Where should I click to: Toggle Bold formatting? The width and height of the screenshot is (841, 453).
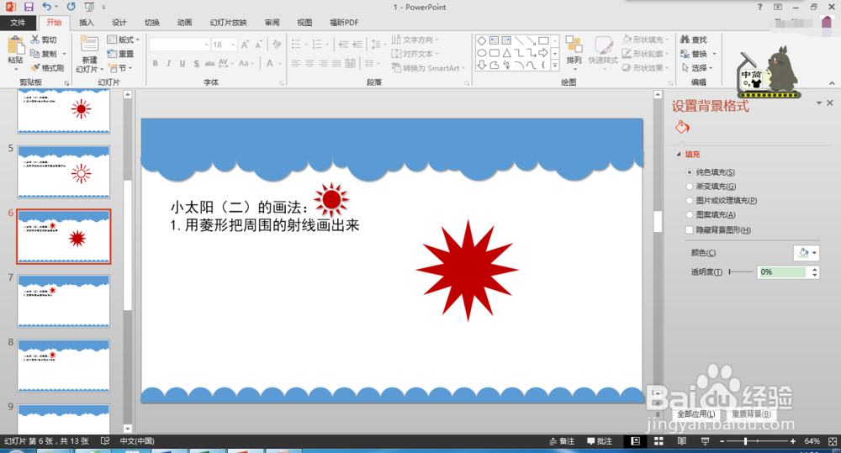(155, 63)
